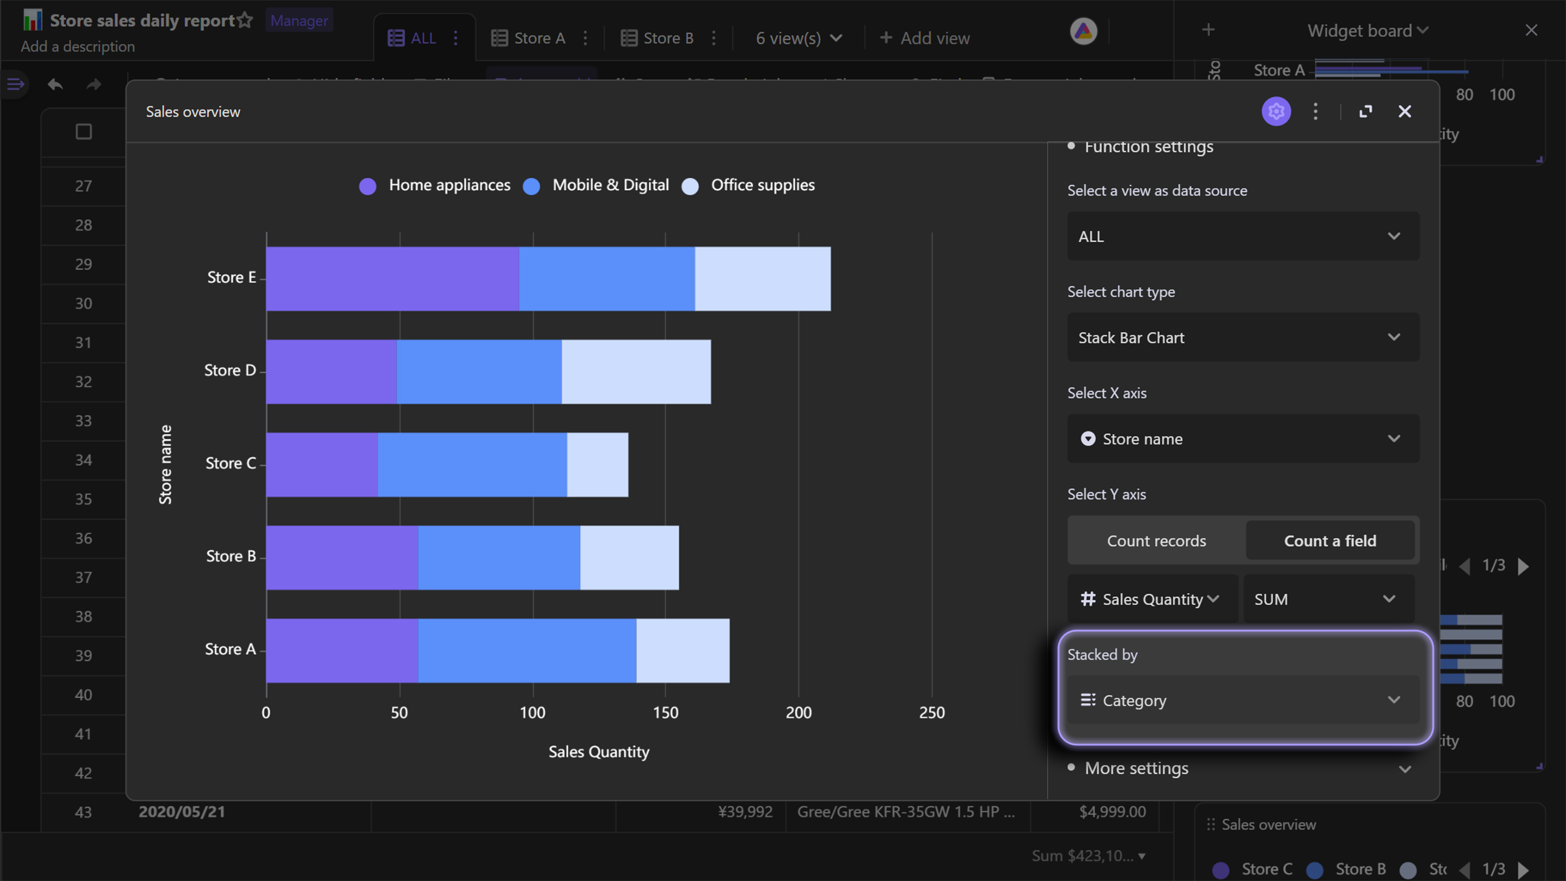Select Count records option
This screenshot has width=1566, height=881.
tap(1156, 541)
